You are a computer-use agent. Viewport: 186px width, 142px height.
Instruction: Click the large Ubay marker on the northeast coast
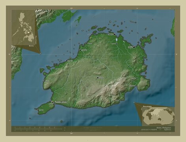click(x=134, y=47)
